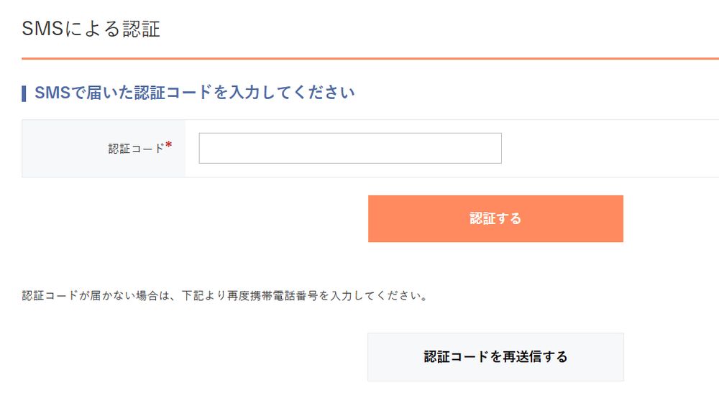The height and width of the screenshot is (408, 719).
Task: Click the gray label cell of form row
Action: (x=104, y=149)
